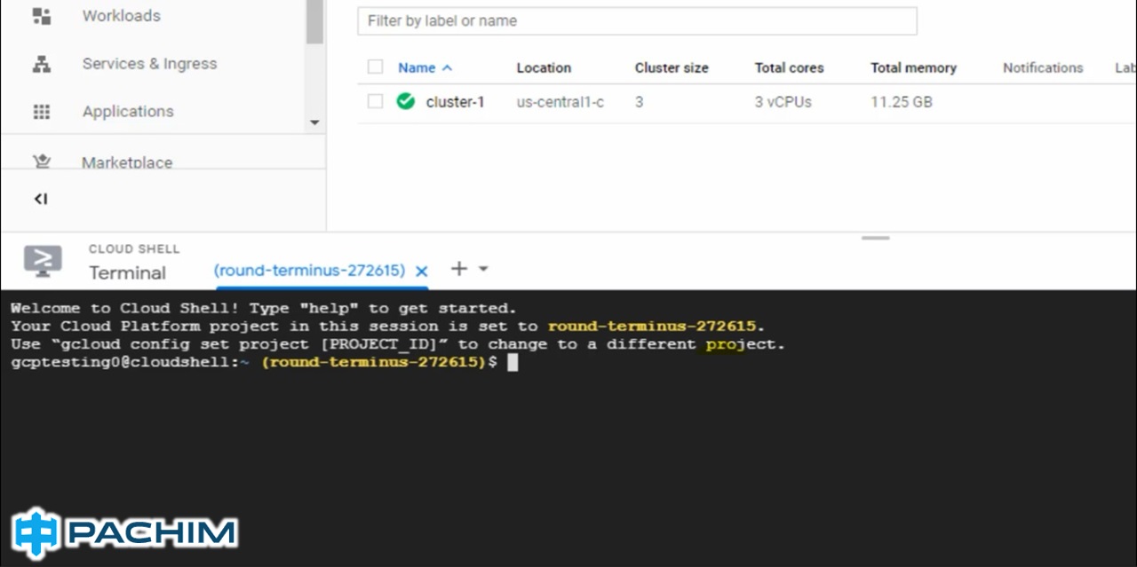Screen dimensions: 1137x567
Task: Collapse the sidebar navigation panel
Action: (x=41, y=199)
